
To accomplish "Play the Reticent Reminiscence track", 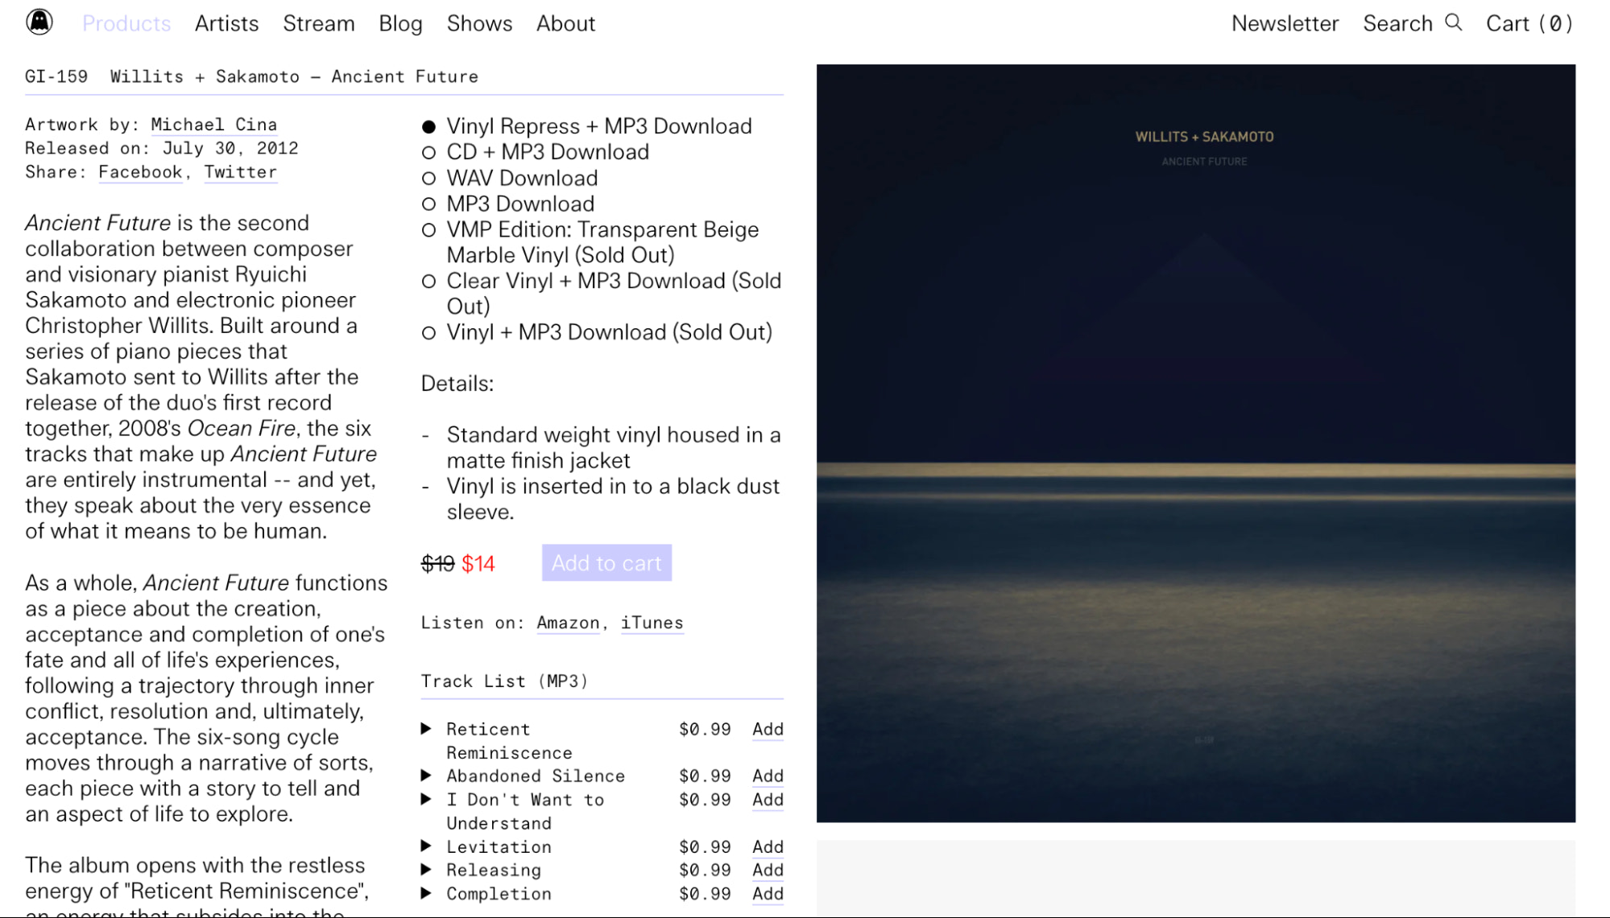I will point(426,729).
